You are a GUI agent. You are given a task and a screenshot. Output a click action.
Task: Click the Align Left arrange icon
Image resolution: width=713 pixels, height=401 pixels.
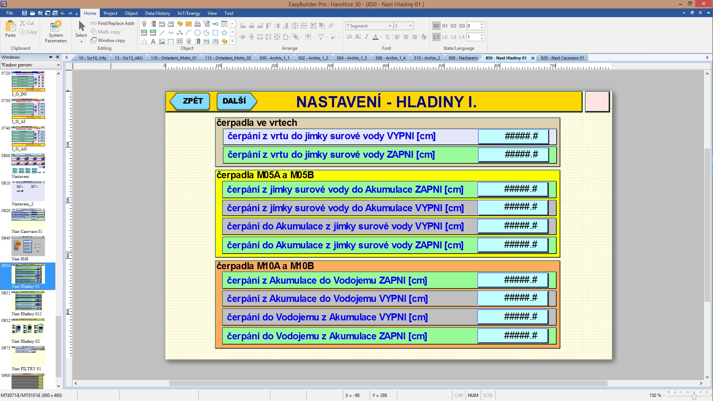243,26
